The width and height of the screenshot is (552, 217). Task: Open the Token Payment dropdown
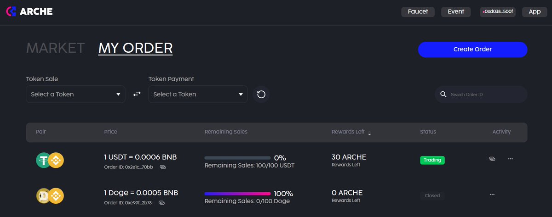198,94
